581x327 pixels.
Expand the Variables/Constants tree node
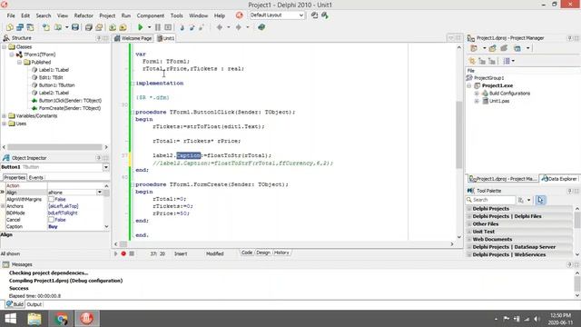click(x=4, y=116)
